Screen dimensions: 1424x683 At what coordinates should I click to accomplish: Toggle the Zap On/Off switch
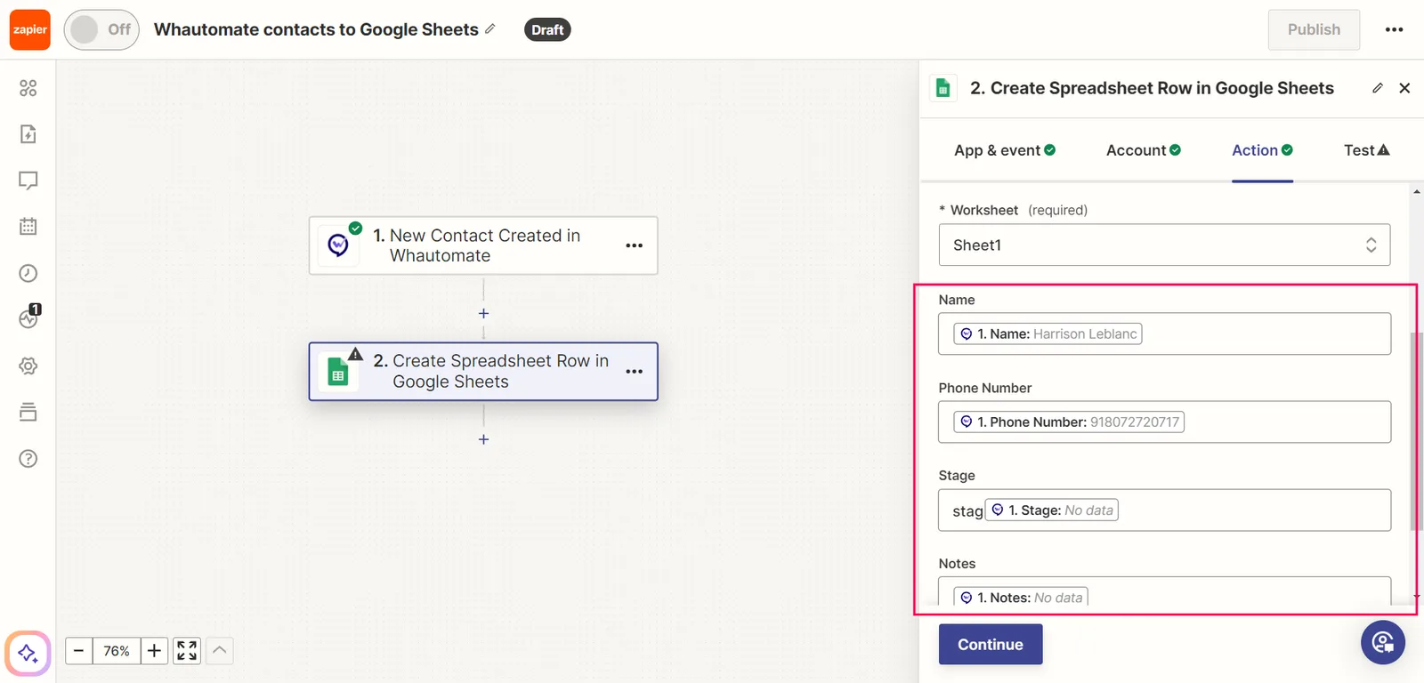coord(101,30)
